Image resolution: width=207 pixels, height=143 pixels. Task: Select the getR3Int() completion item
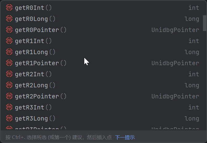click(x=102, y=107)
